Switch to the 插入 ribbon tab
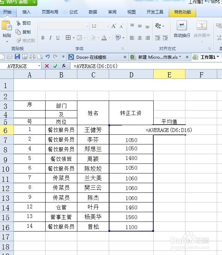Image resolution: width=222 pixels, height=255 pixels. (26, 12)
